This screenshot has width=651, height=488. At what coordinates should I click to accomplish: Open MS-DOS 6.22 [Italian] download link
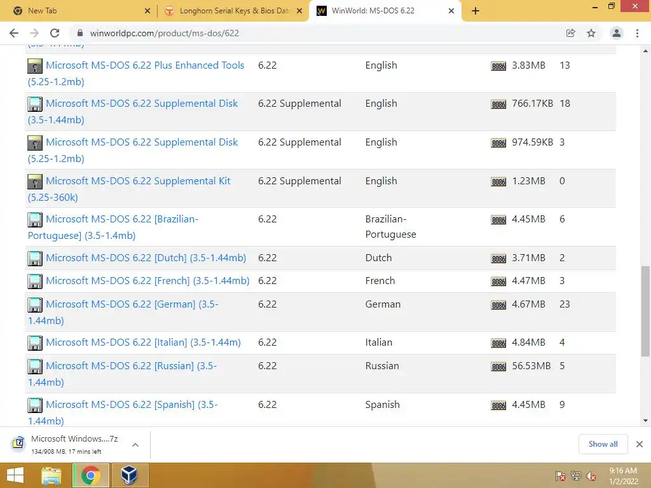click(143, 342)
